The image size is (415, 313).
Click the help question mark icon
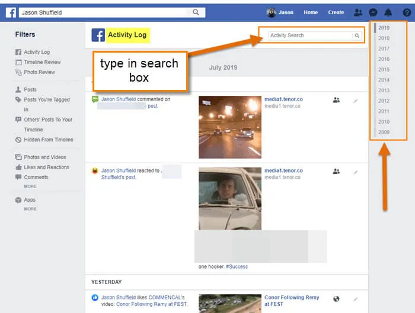407,12
